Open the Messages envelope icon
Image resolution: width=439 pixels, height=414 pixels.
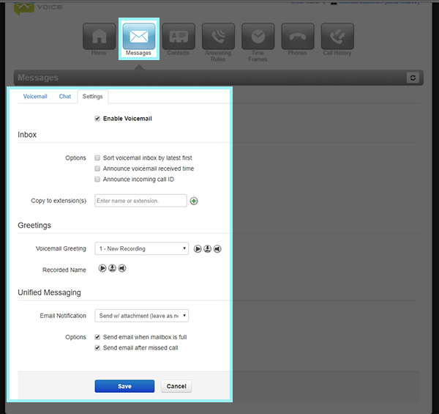(138, 36)
